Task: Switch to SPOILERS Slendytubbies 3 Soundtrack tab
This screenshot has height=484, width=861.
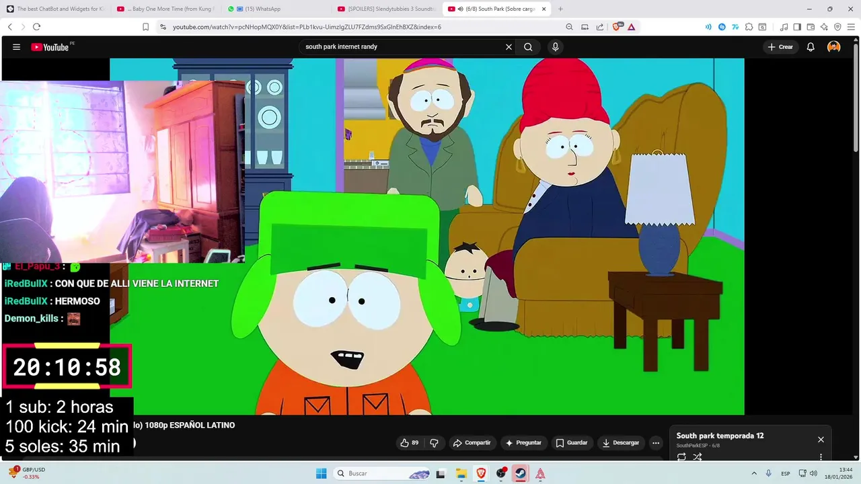Action: pyautogui.click(x=387, y=9)
